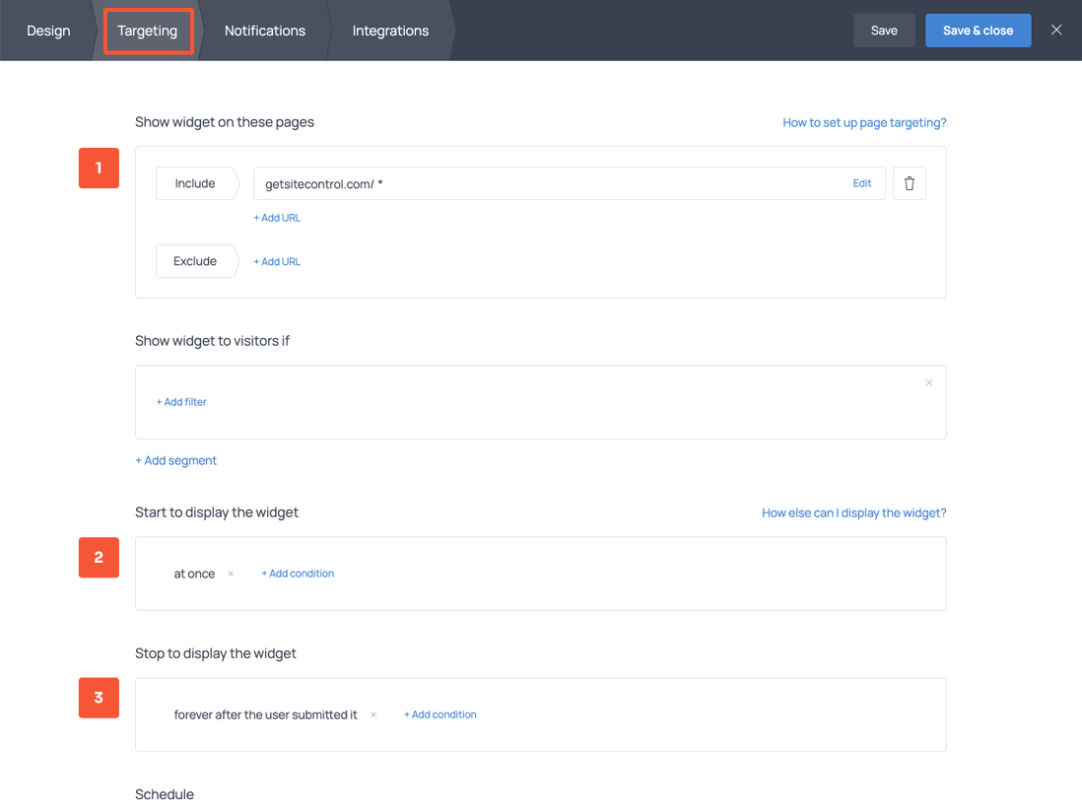Edit the included getsitecontrol.com URL

[861, 183]
